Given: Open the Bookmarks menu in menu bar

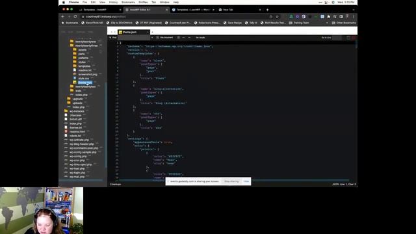Looking at the screenshot, I should [x=128, y=2].
